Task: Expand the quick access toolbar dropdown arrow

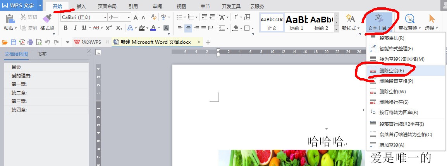Action: pyautogui.click(x=67, y=43)
